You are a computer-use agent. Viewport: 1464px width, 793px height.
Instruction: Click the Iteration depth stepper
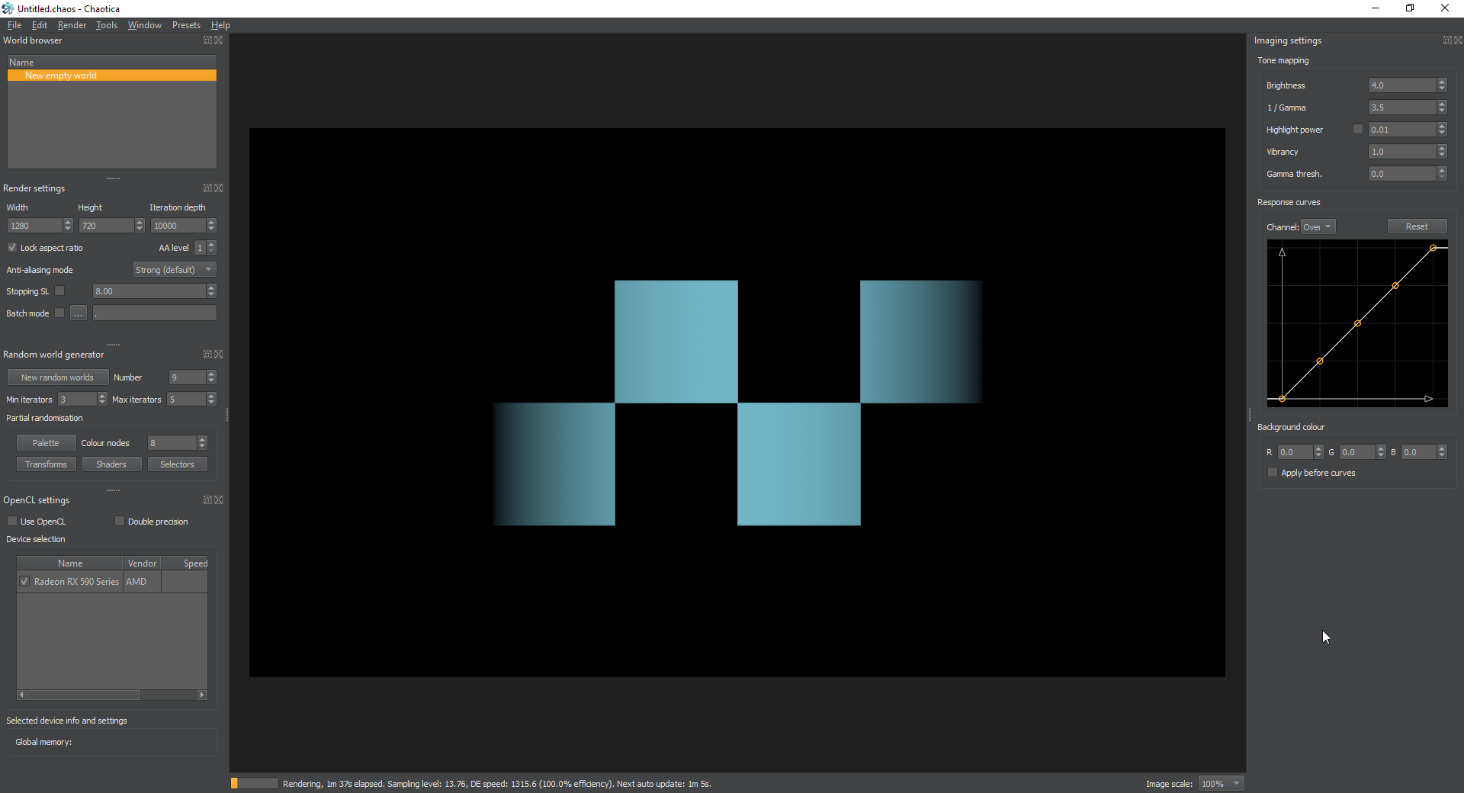click(212, 226)
